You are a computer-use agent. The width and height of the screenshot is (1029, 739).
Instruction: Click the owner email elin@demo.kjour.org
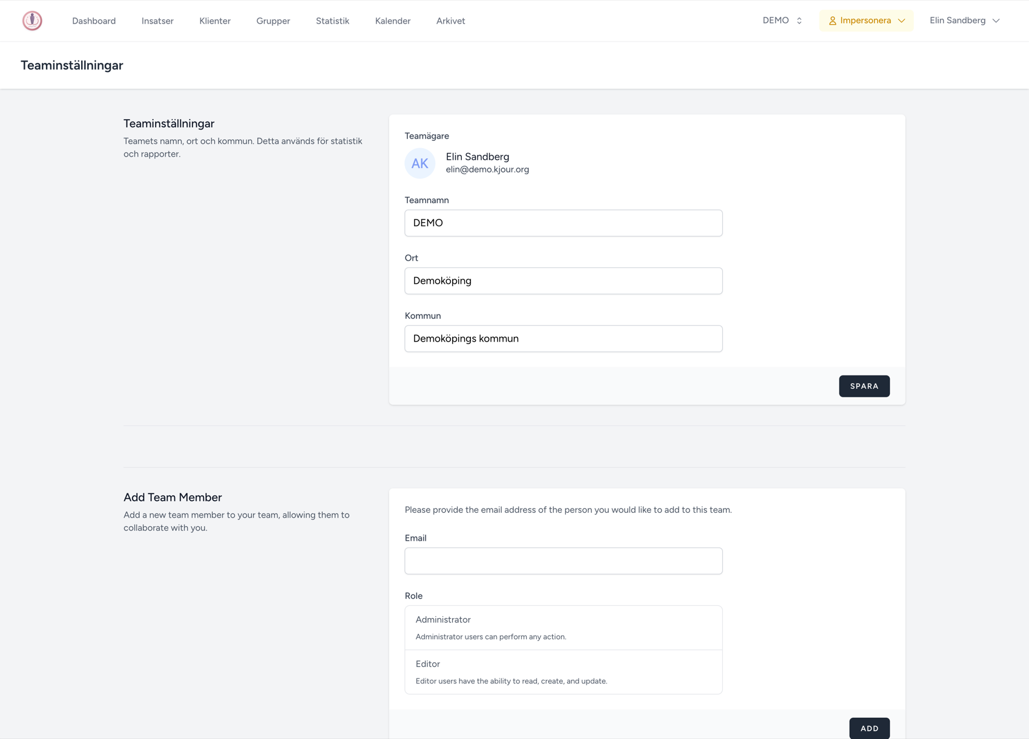(x=487, y=169)
